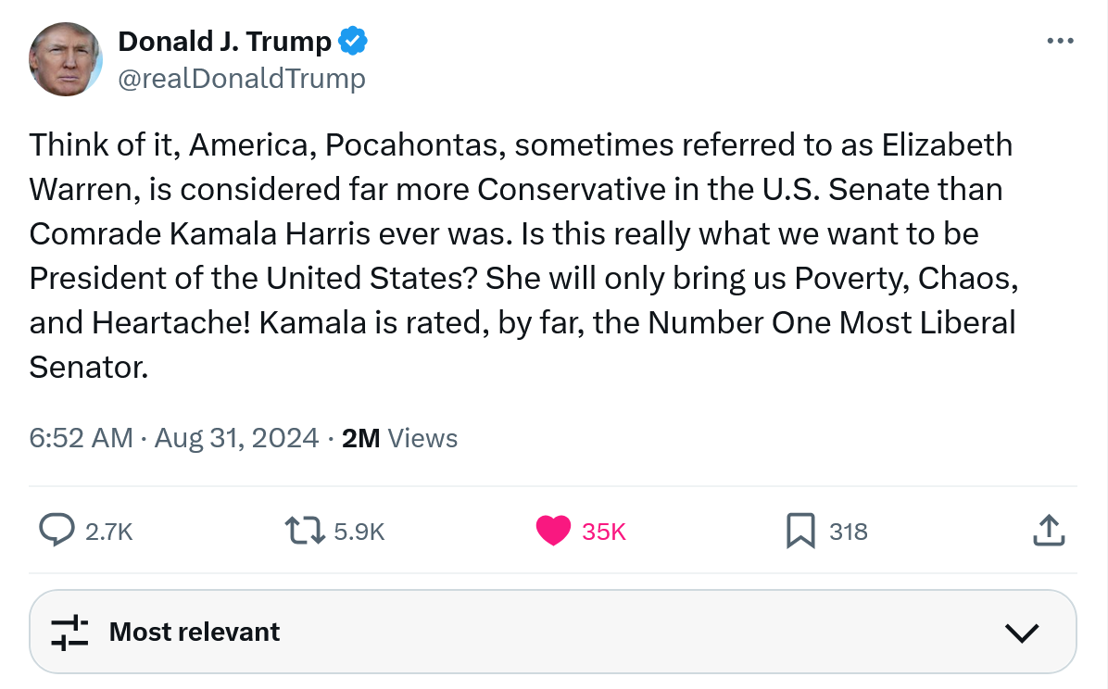Click the sort filter sliders icon

(69, 632)
